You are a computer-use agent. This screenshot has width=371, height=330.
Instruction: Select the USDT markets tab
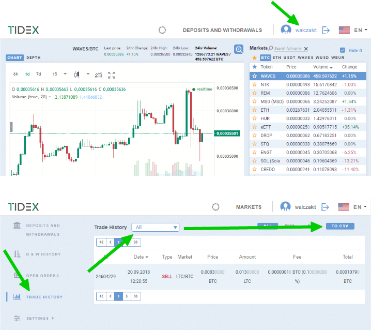[x=289, y=57]
